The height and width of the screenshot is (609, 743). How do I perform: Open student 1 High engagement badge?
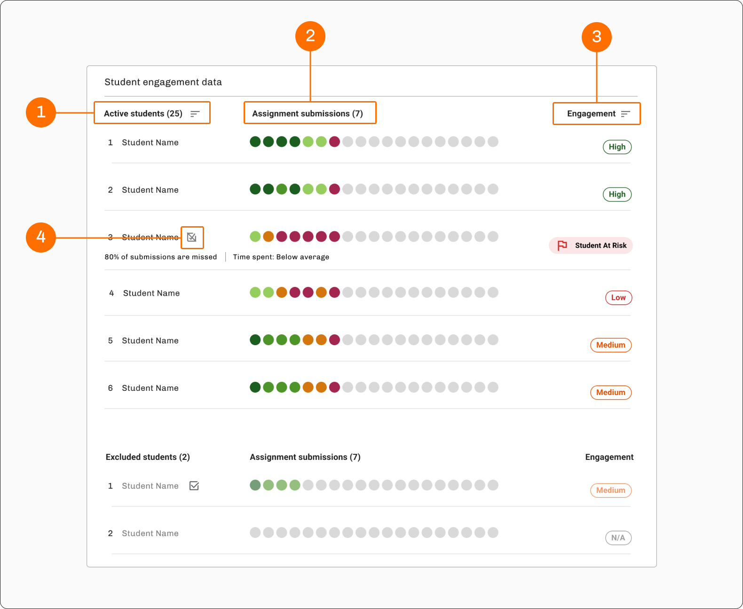click(617, 147)
